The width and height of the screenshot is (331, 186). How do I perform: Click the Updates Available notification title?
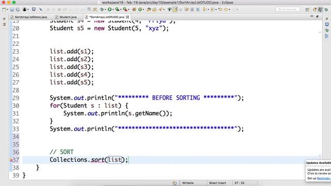[319, 163]
